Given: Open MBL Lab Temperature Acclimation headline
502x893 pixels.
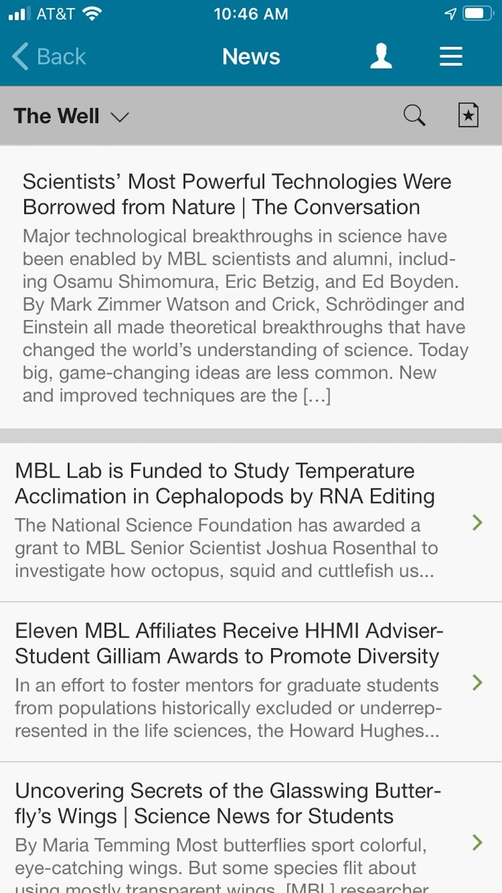Looking at the screenshot, I should [224, 483].
